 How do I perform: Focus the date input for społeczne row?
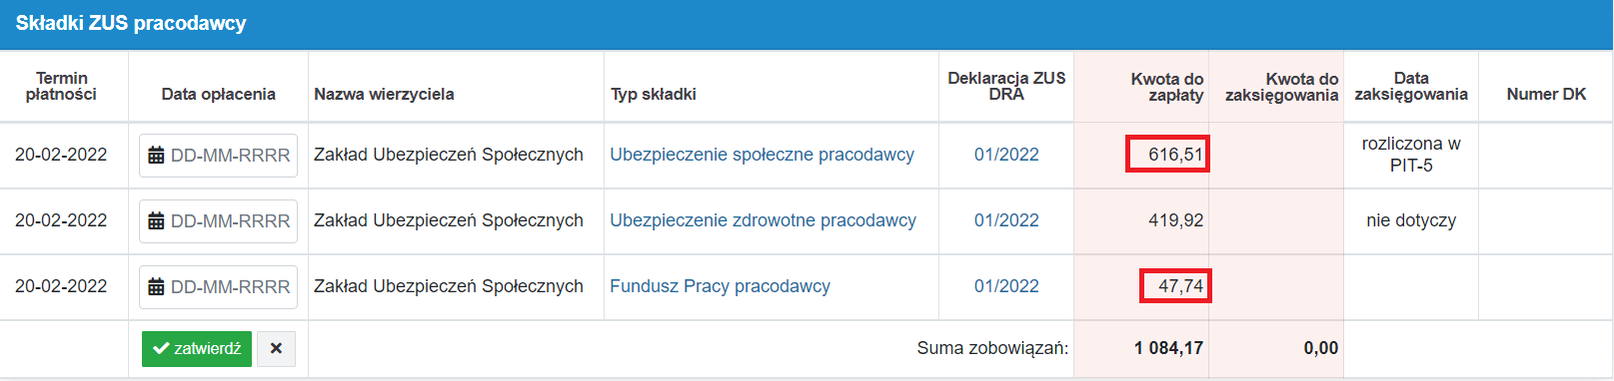[218, 156]
